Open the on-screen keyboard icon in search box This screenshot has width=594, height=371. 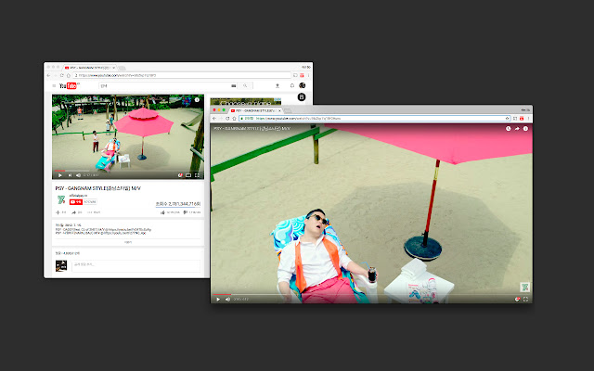point(234,86)
